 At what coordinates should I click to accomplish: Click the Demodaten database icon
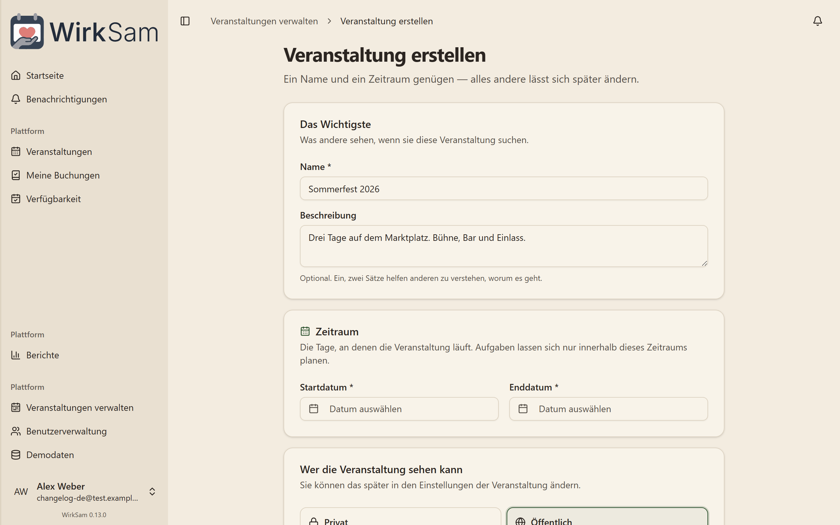pos(16,454)
